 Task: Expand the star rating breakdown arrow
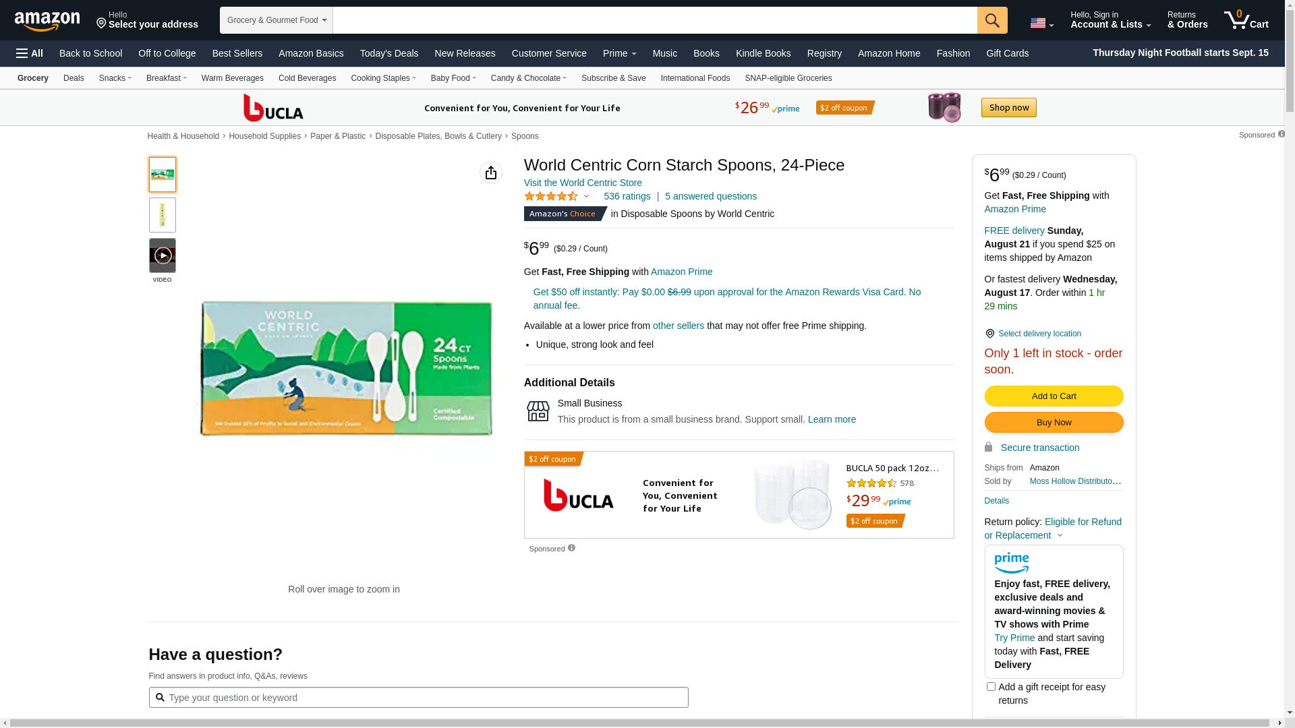coord(586,197)
